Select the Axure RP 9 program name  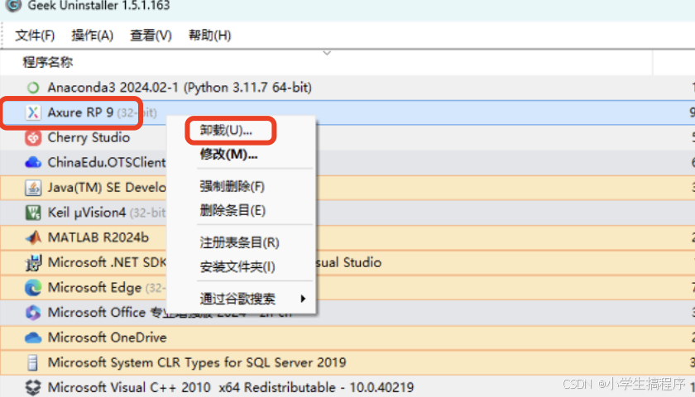pos(81,112)
